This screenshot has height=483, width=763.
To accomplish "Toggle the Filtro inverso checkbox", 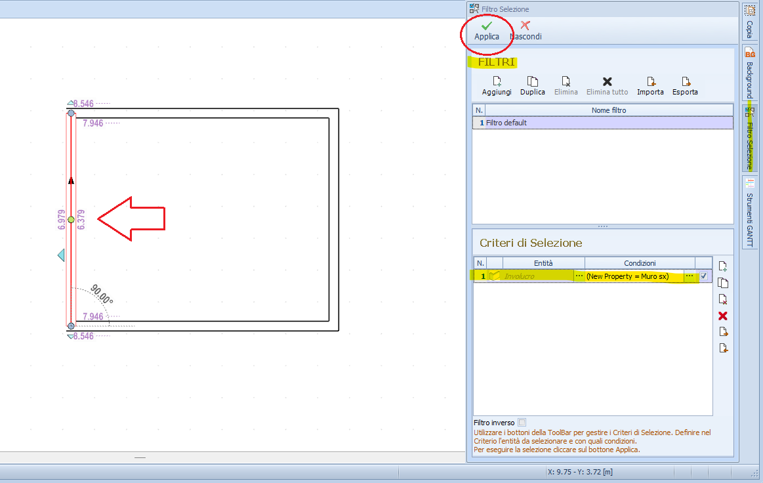I will (x=522, y=423).
